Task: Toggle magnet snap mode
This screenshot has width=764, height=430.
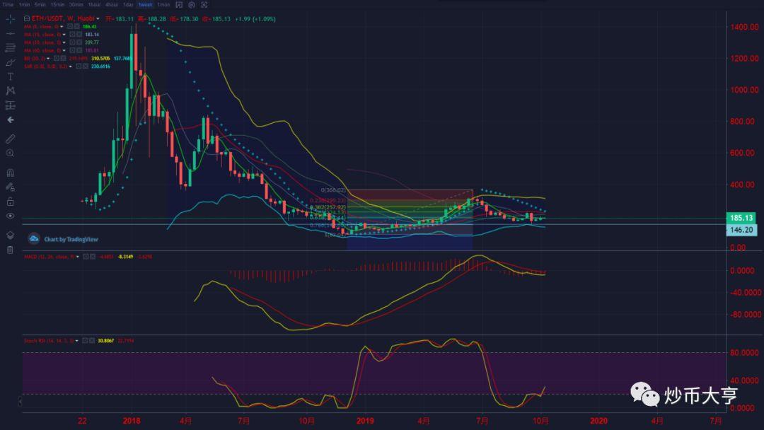Action: (11, 173)
